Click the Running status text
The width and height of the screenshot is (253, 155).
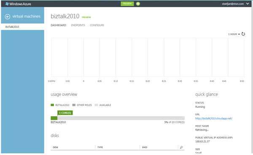pyautogui.click(x=200, y=107)
